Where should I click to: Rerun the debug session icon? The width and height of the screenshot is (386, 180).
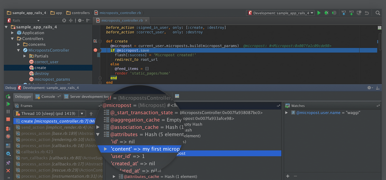click(8, 97)
